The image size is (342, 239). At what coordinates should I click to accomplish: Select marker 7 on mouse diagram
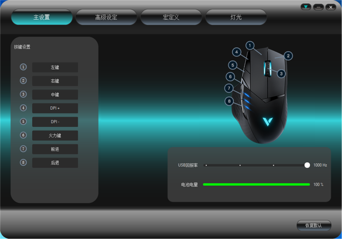tap(229, 88)
